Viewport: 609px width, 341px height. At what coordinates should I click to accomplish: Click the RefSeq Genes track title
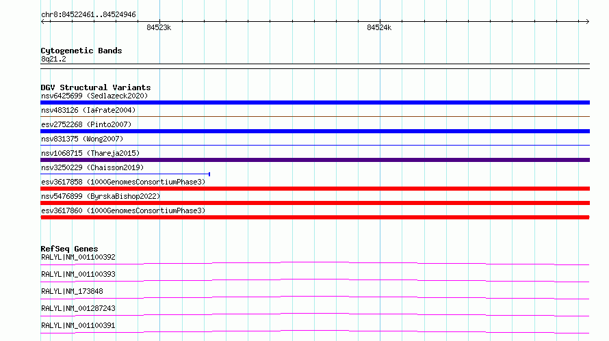[x=69, y=249]
